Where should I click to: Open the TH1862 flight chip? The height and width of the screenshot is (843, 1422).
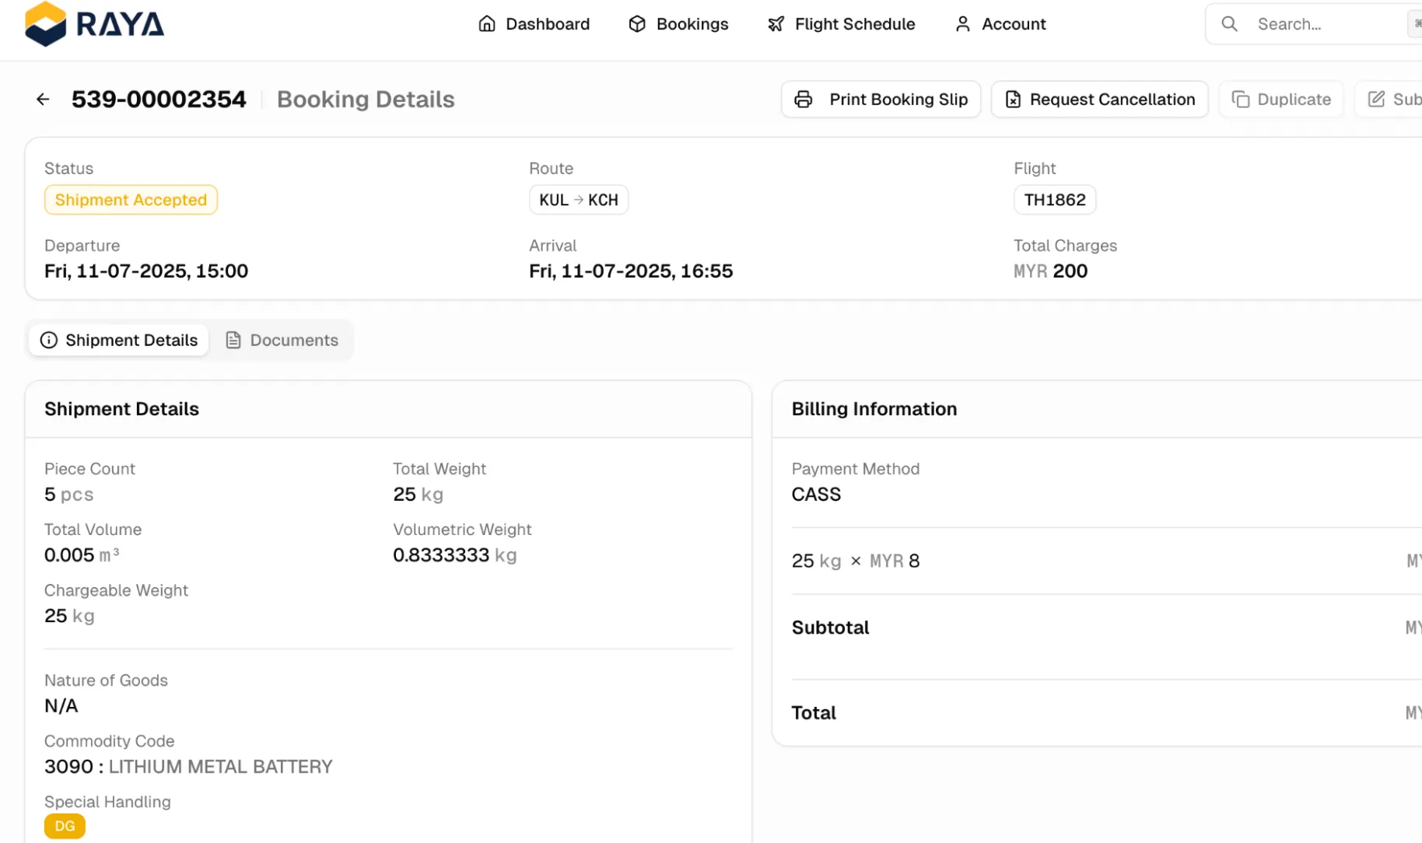(x=1054, y=200)
